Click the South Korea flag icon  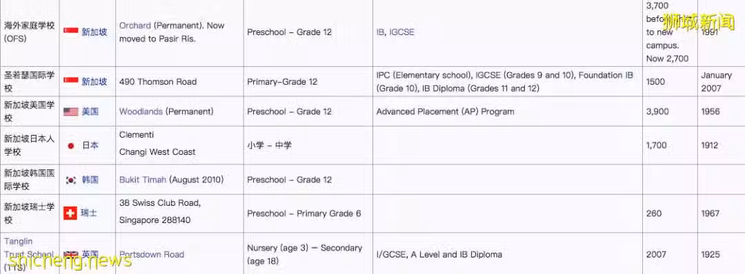click(x=71, y=180)
